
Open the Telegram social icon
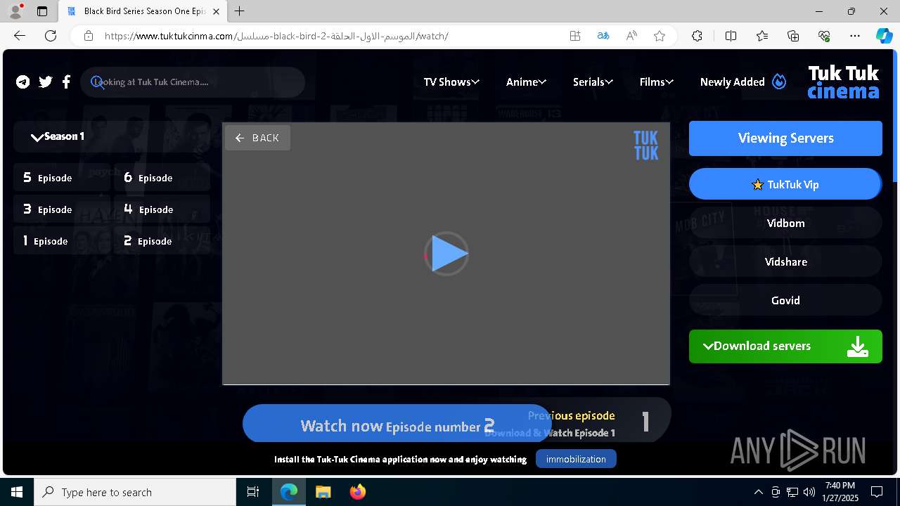point(23,82)
